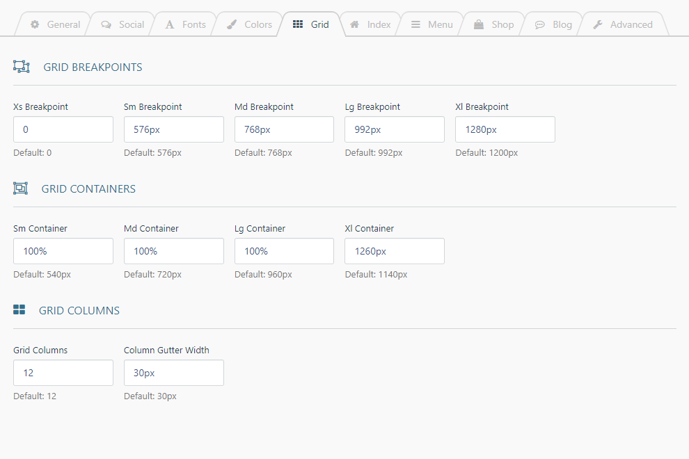Click the home icon on Index tab
Image resolution: width=689 pixels, height=459 pixels.
pyautogui.click(x=355, y=24)
